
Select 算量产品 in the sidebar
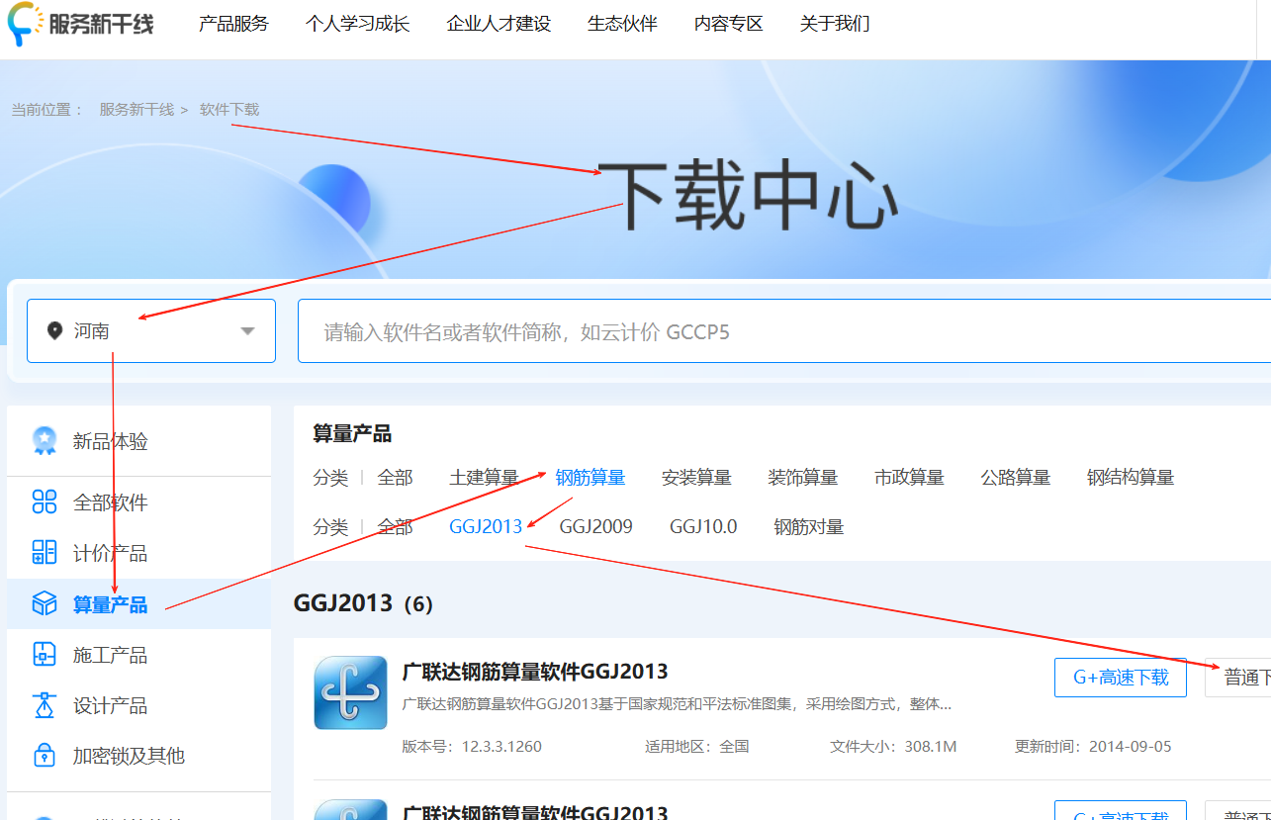(138, 603)
